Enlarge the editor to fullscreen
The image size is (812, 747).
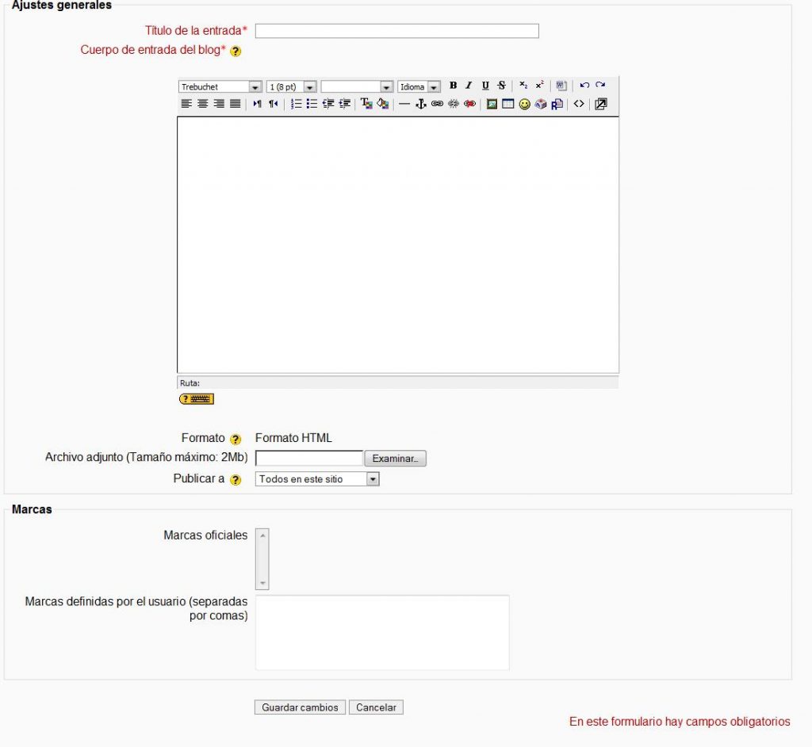tap(600, 104)
